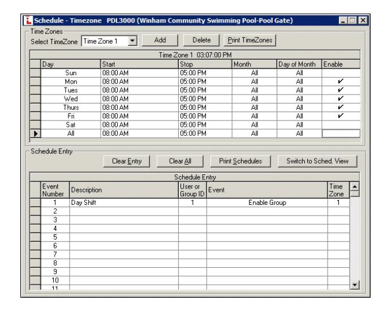Click Time Zone cell for event 1

tap(338, 203)
